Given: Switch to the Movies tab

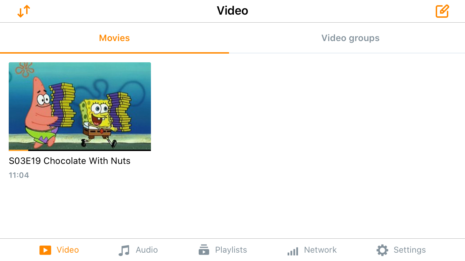Looking at the screenshot, I should [114, 38].
